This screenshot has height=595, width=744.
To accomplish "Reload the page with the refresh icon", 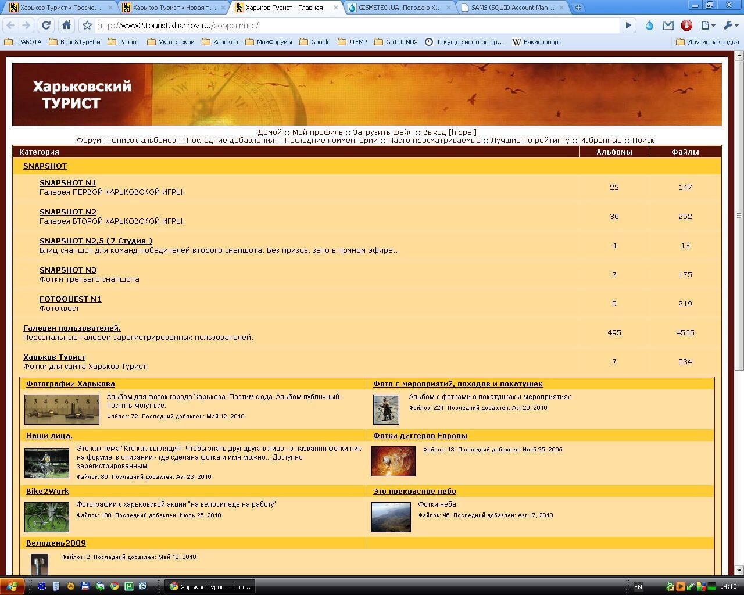I will pyautogui.click(x=46, y=26).
